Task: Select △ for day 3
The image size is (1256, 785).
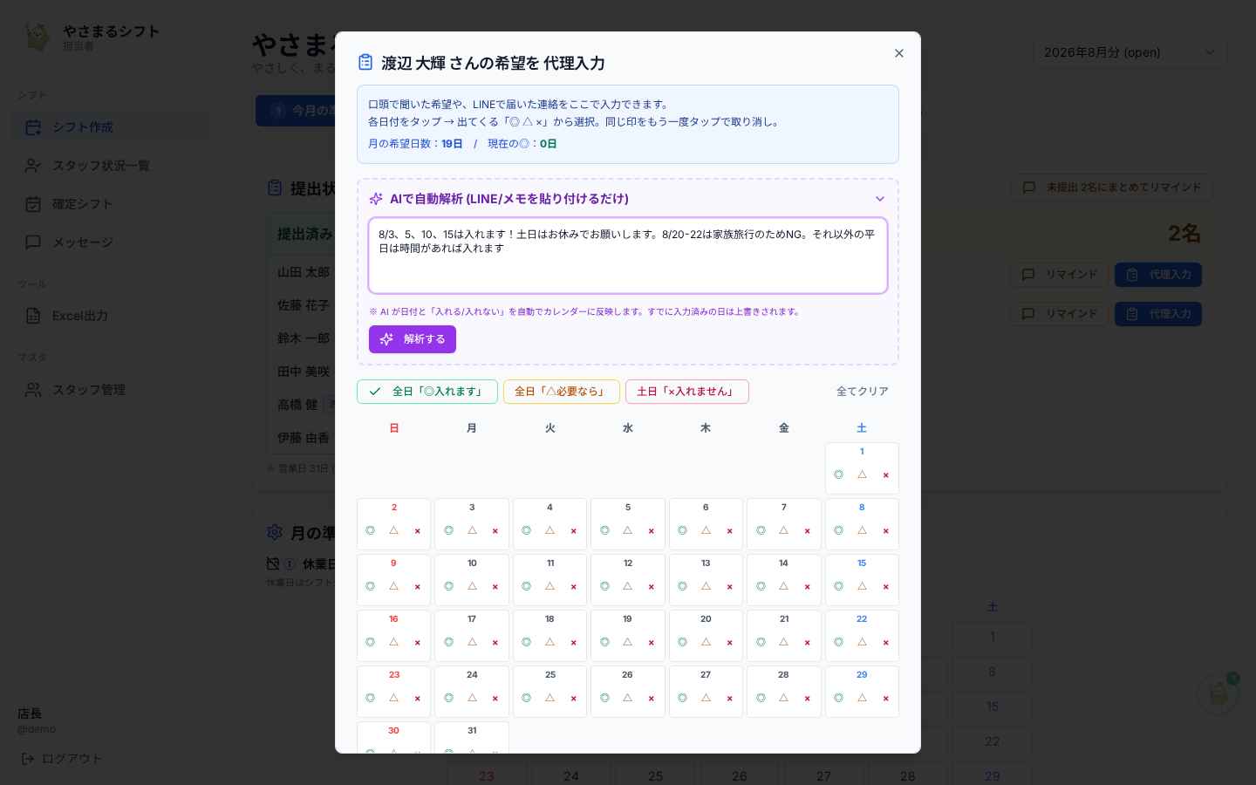Action: [x=472, y=530]
